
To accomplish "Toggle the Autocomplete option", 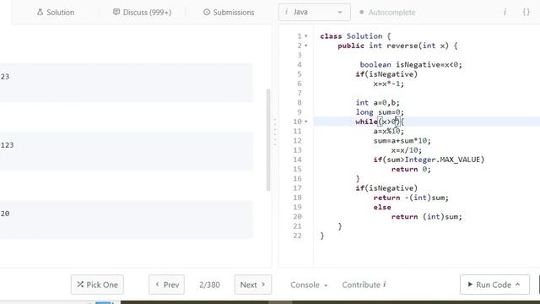I will click(387, 13).
